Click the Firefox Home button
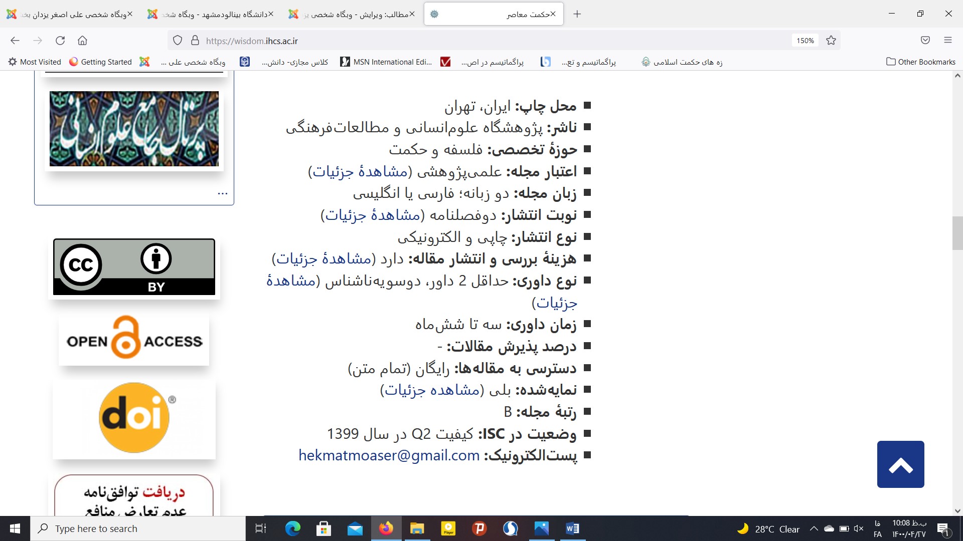This screenshot has width=963, height=541. tap(83, 41)
